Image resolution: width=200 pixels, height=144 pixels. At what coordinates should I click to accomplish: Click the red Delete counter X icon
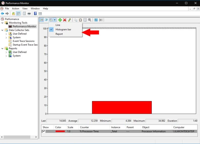click(x=65, y=20)
